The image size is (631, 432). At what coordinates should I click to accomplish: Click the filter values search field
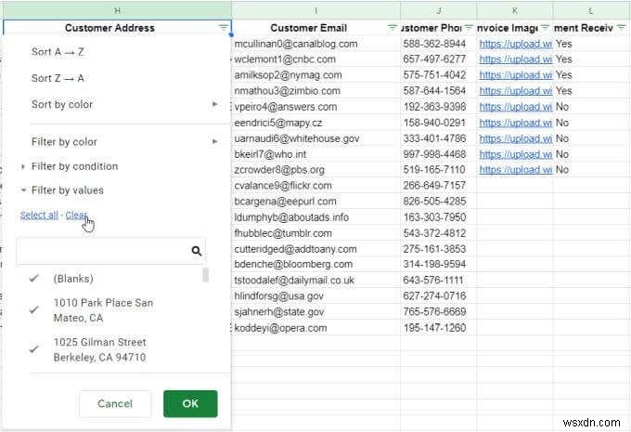(100, 251)
